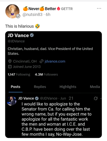Switch to the Highlights tab
The height and width of the screenshot is (141, 107).
pyautogui.click(x=68, y=87)
